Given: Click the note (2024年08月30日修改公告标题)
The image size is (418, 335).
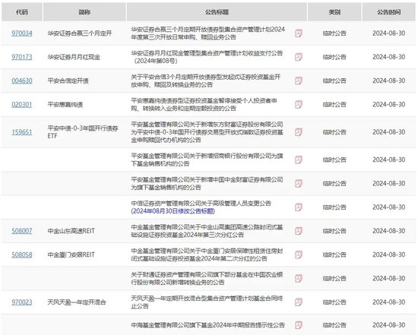Looking at the screenshot, I should pyautogui.click(x=173, y=211).
